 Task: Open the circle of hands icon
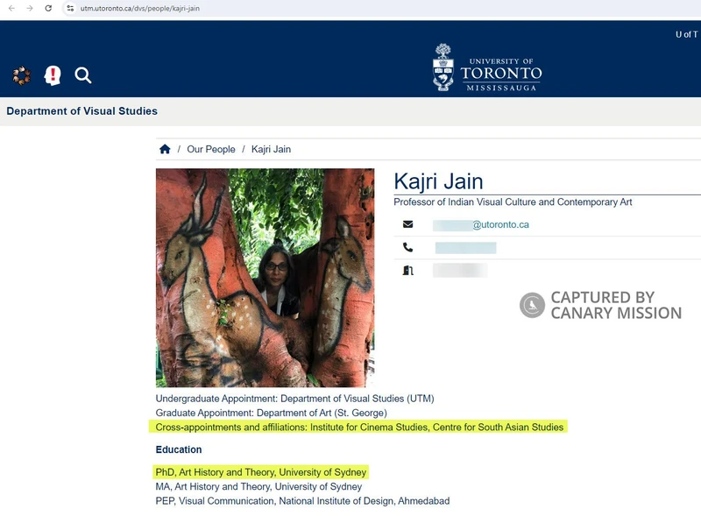(21, 75)
